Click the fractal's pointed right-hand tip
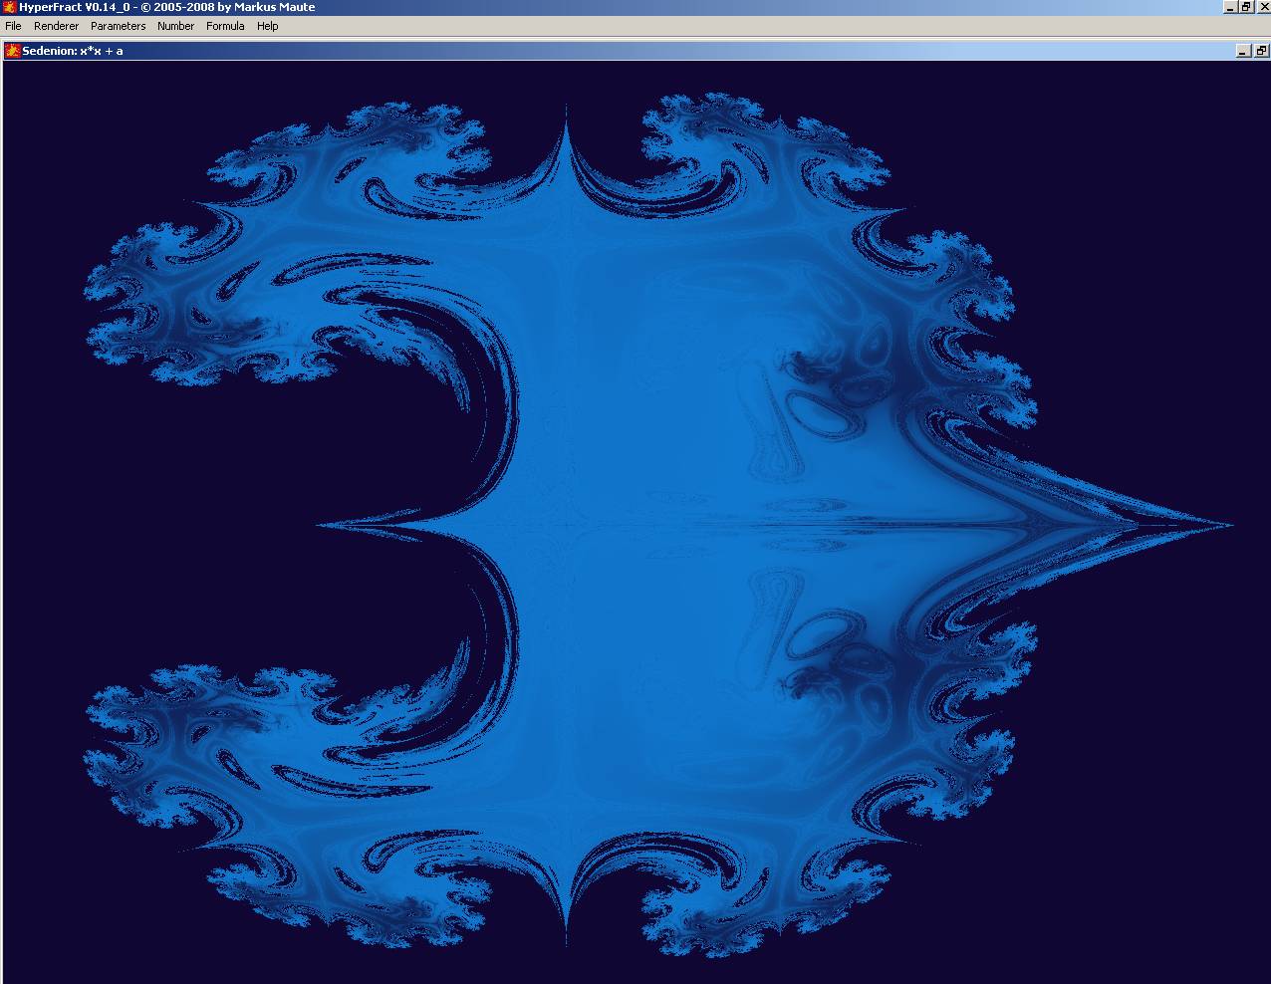The image size is (1271, 984). coord(1223,525)
